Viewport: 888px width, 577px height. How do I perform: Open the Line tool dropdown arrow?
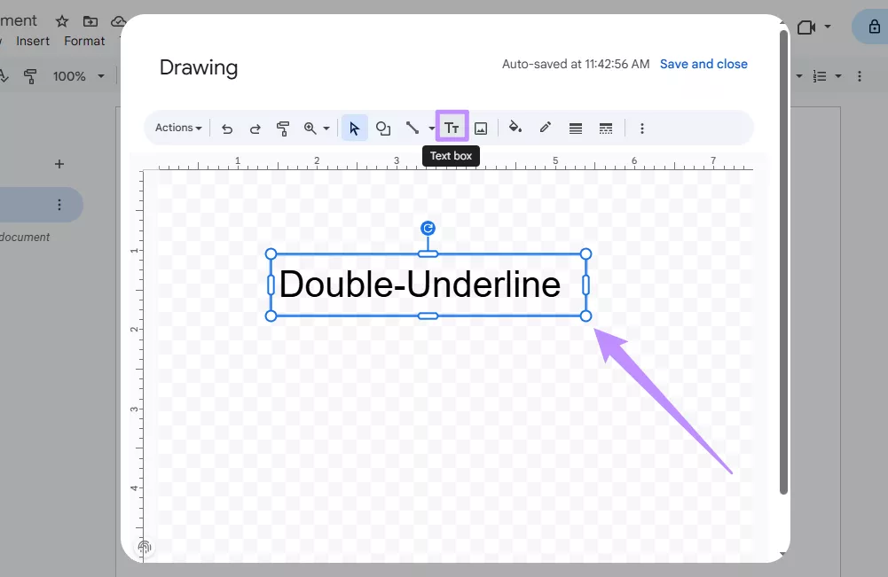tap(430, 128)
